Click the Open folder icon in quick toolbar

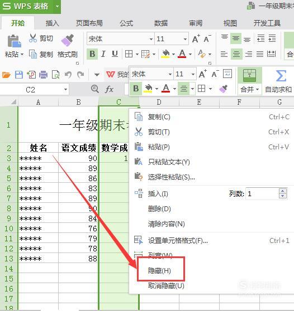coord(6,75)
